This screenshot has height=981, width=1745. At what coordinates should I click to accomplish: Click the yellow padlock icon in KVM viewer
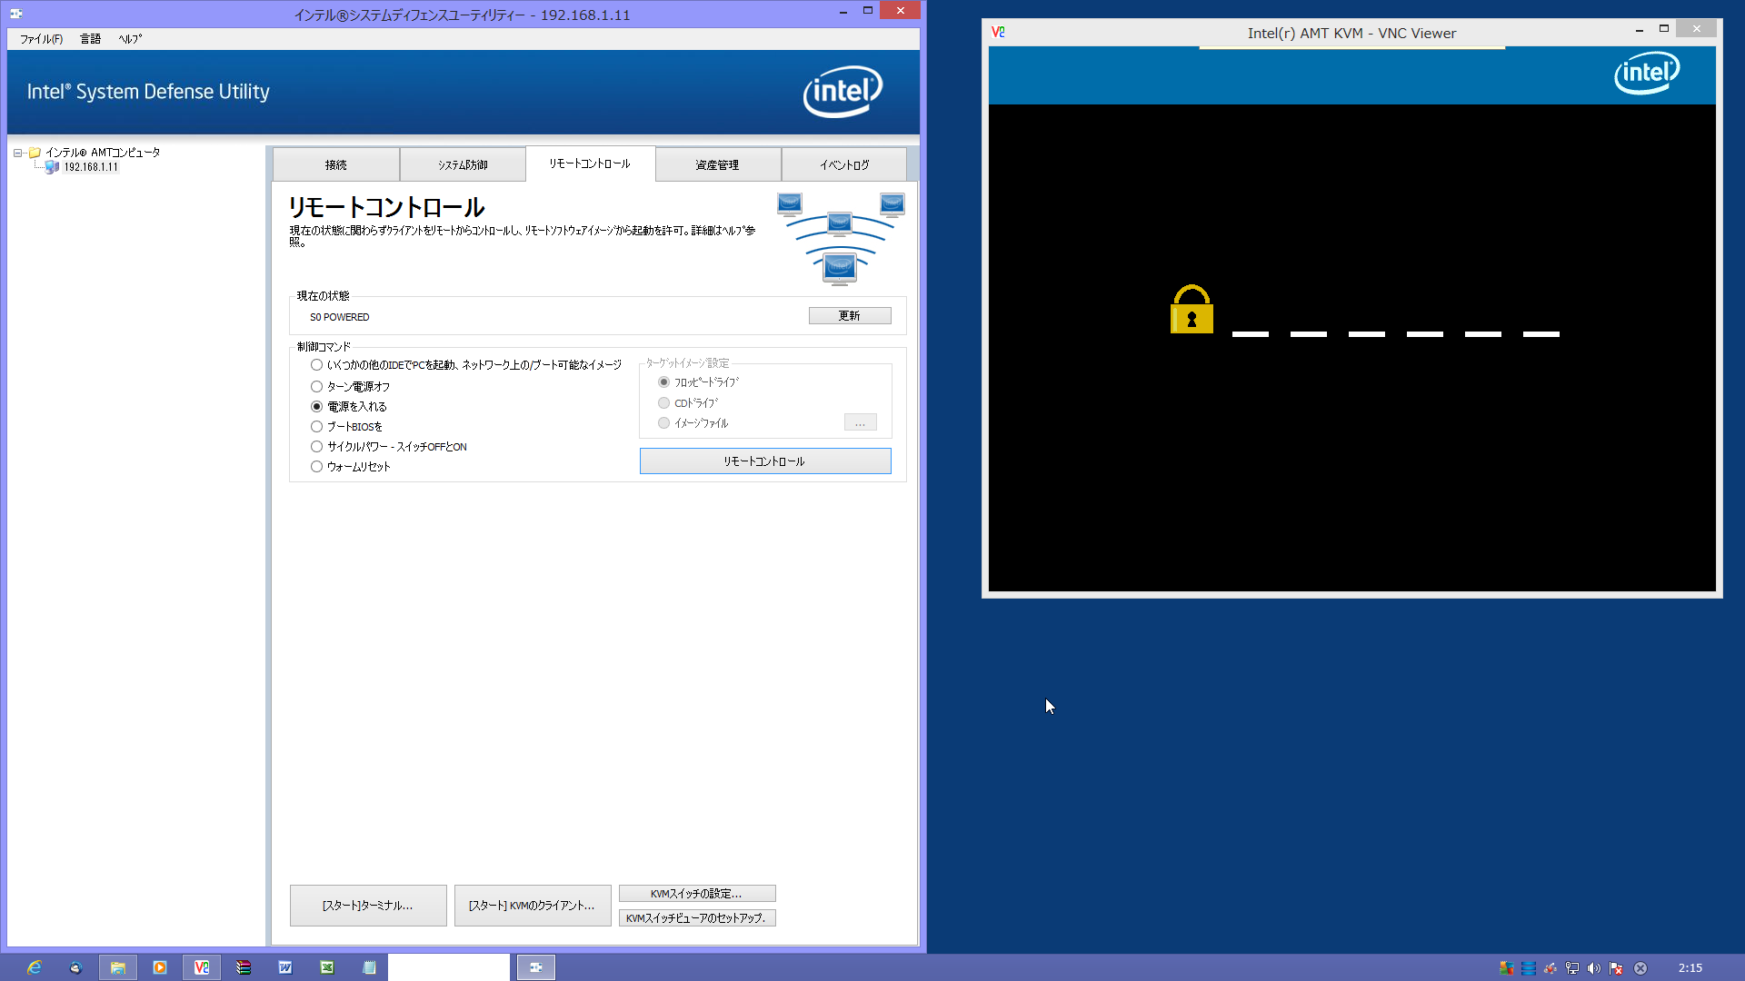click(1192, 311)
